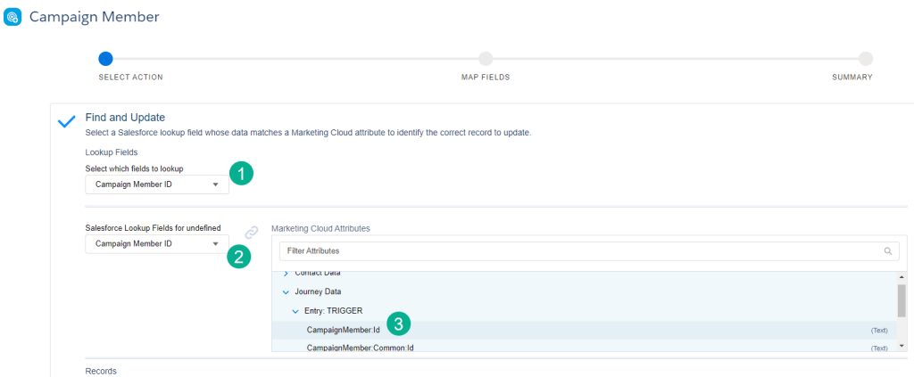Click green badge number 1
This screenshot has width=914, height=377.
241,174
